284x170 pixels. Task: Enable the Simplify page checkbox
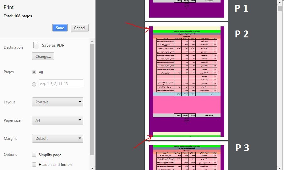[34, 155]
